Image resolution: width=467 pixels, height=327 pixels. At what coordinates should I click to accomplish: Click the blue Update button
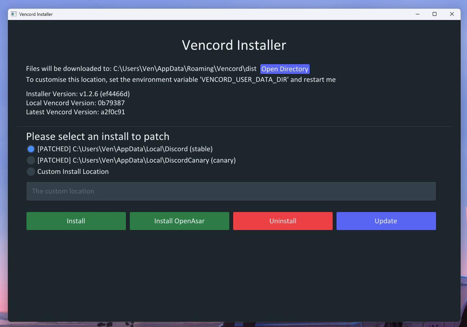tap(386, 221)
